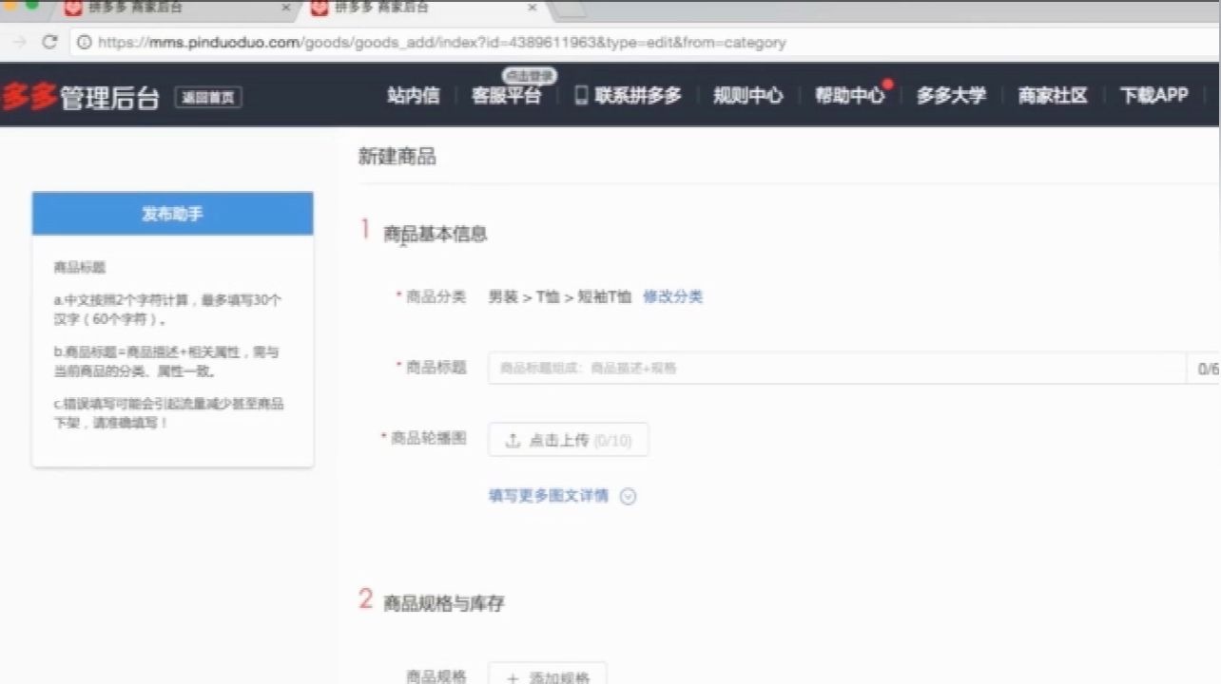
Task: Expand details with the circled chevron icon
Action: [x=628, y=496]
